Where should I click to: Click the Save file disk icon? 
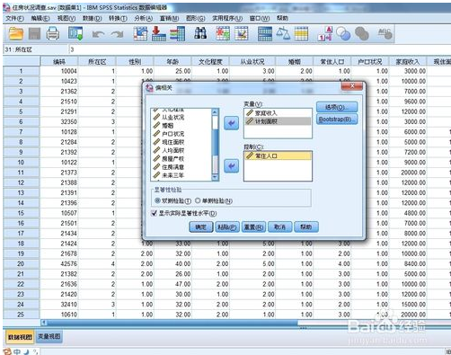[x=34, y=33]
